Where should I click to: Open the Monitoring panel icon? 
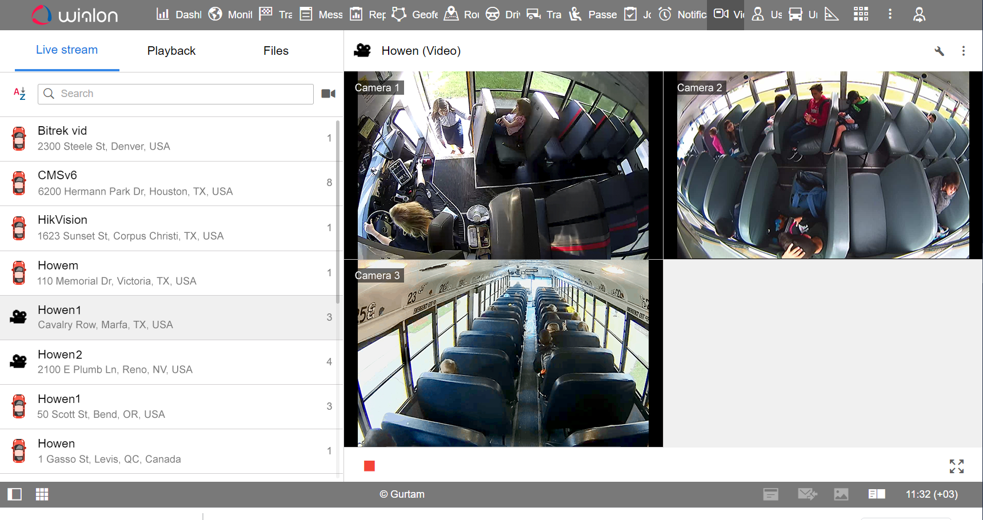tap(215, 14)
